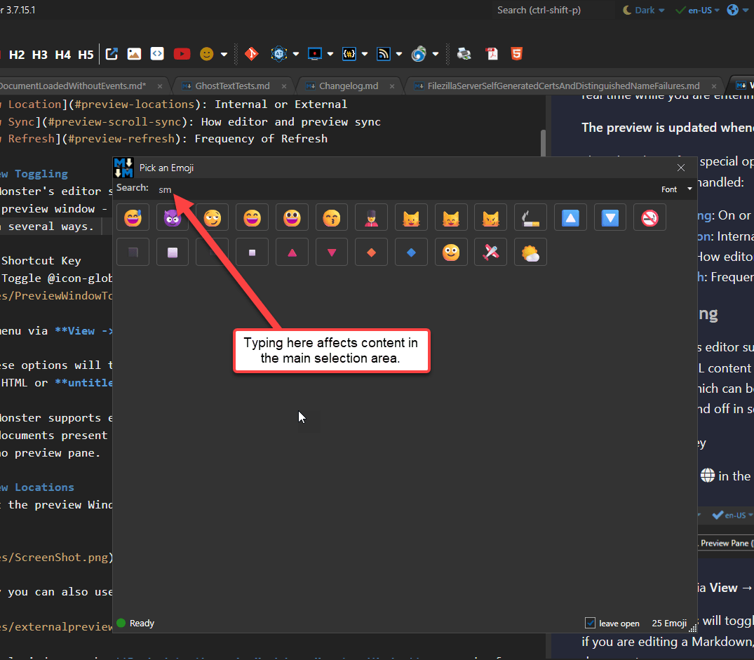Click the export to PDF icon
754x660 pixels.
coord(492,54)
